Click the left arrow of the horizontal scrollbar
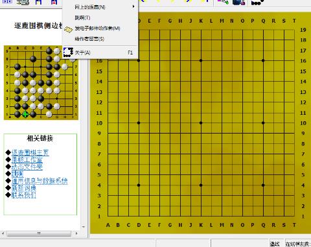This screenshot has height=247, width=311. [x=3, y=233]
